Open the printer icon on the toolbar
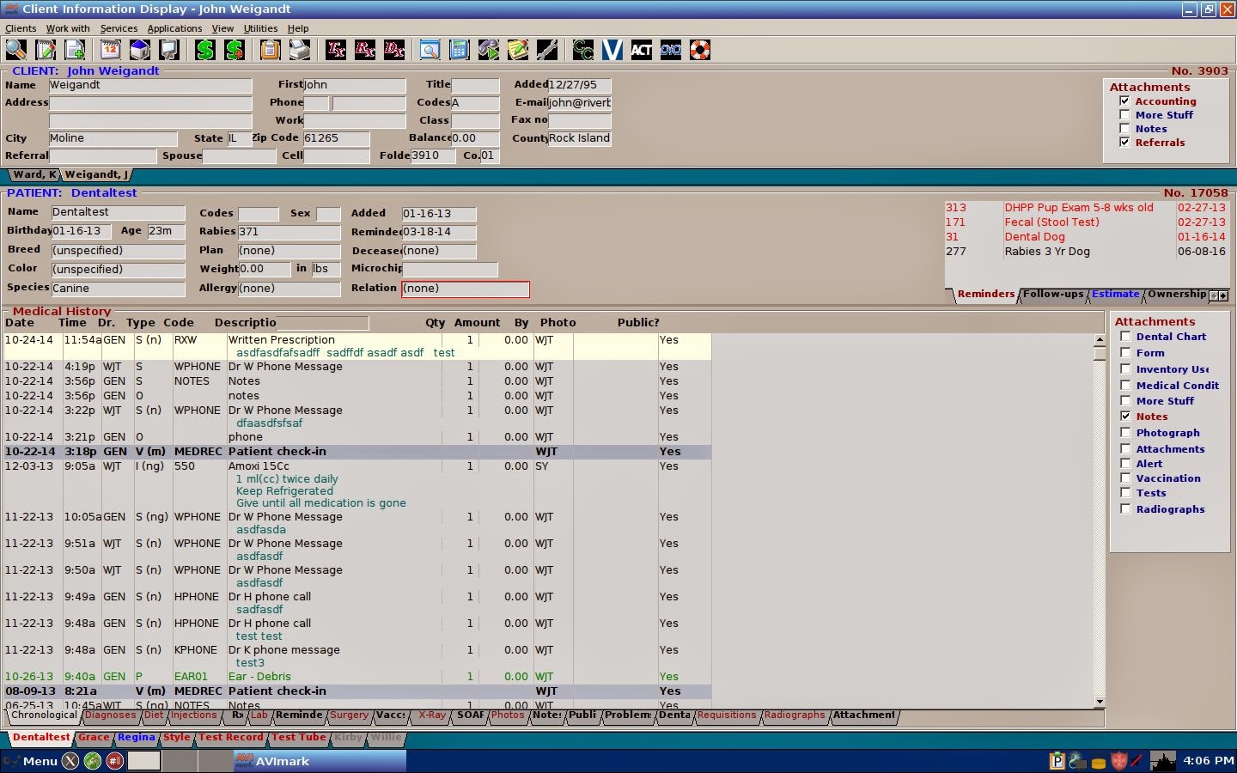The height and width of the screenshot is (773, 1237). click(299, 50)
